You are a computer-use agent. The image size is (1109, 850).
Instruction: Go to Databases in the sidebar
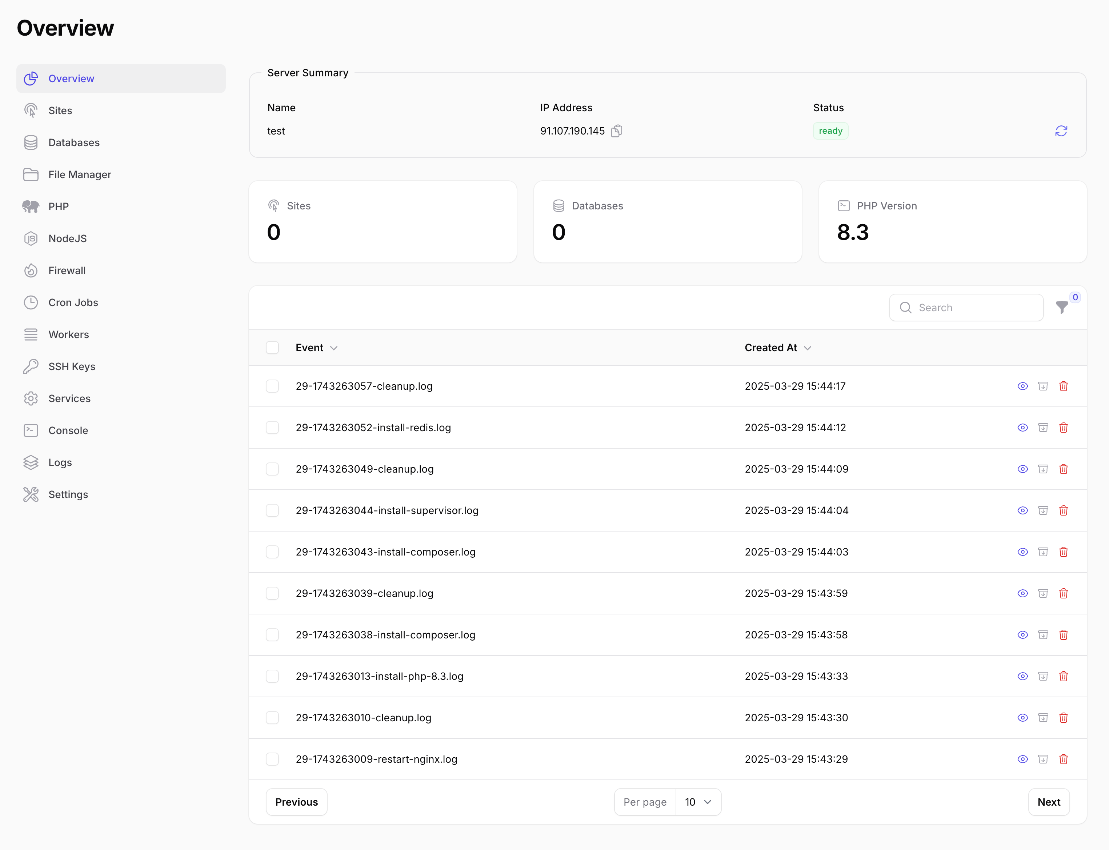point(121,143)
